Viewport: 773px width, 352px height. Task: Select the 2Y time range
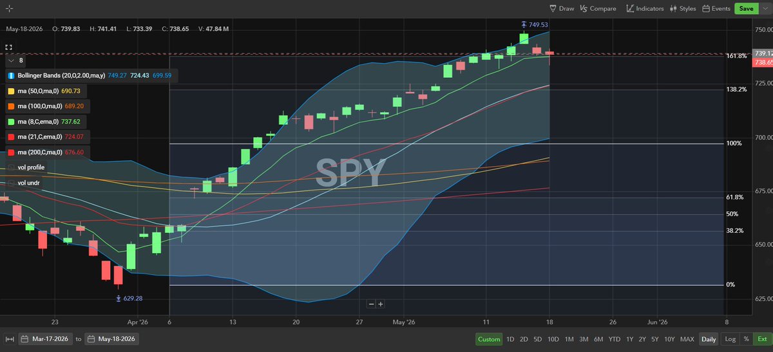pyautogui.click(x=642, y=339)
